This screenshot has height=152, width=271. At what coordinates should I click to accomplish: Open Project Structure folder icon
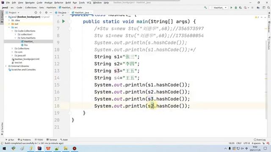coord(258,8)
